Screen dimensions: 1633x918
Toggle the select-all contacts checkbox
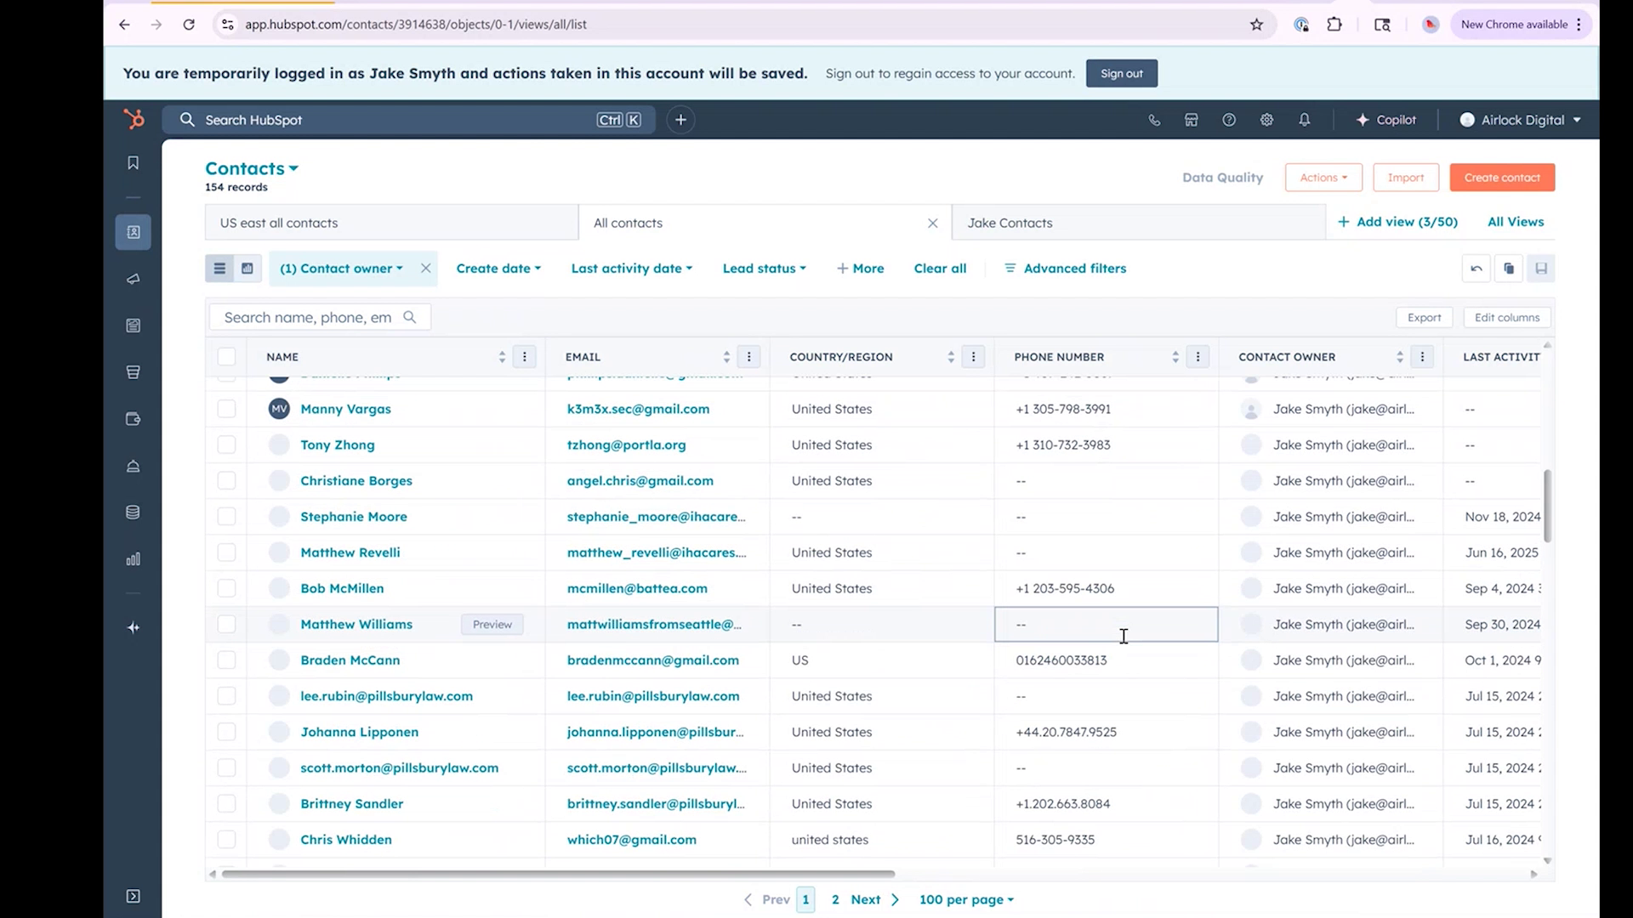[x=226, y=356]
